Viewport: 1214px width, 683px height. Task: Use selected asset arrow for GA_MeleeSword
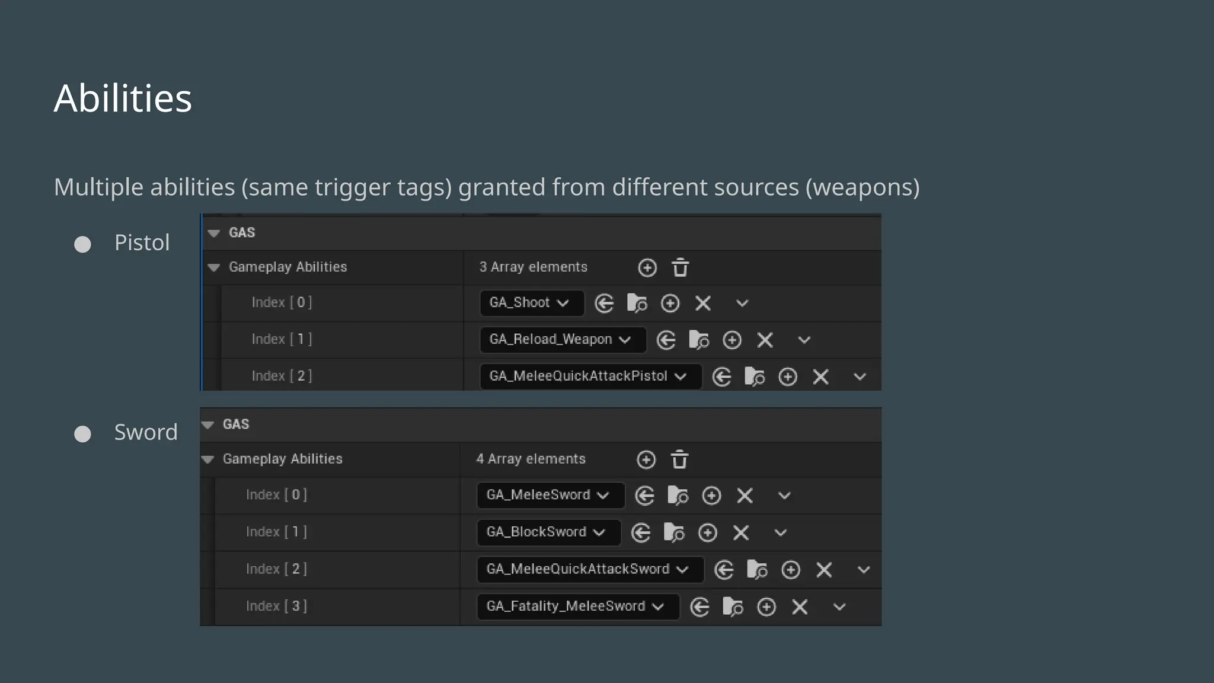pos(645,496)
